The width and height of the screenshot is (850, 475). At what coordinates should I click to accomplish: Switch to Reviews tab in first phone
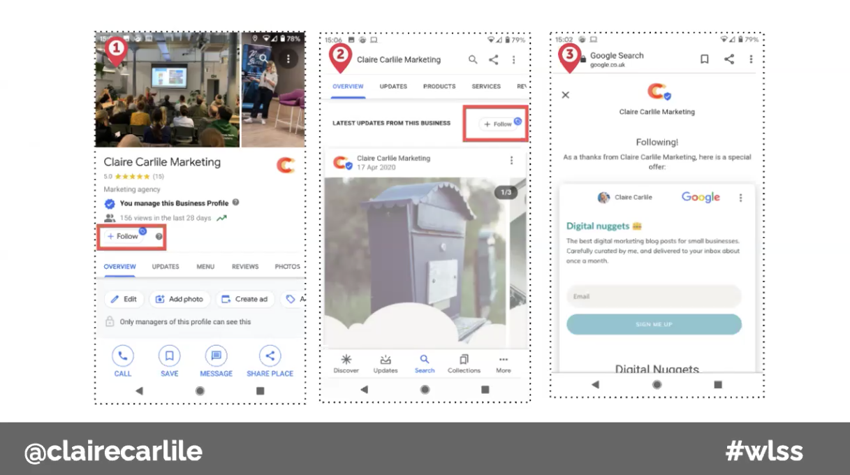(x=245, y=266)
